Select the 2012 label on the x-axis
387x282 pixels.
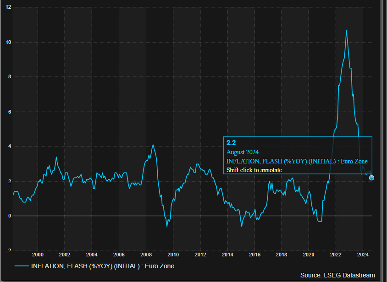pyautogui.click(x=200, y=255)
